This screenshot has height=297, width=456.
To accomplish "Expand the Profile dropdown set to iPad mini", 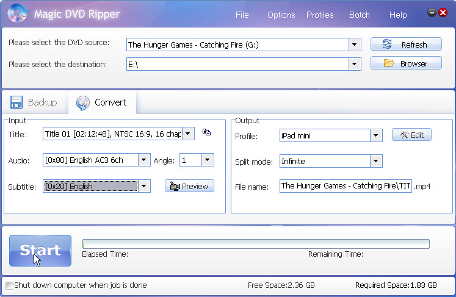I will point(376,135).
